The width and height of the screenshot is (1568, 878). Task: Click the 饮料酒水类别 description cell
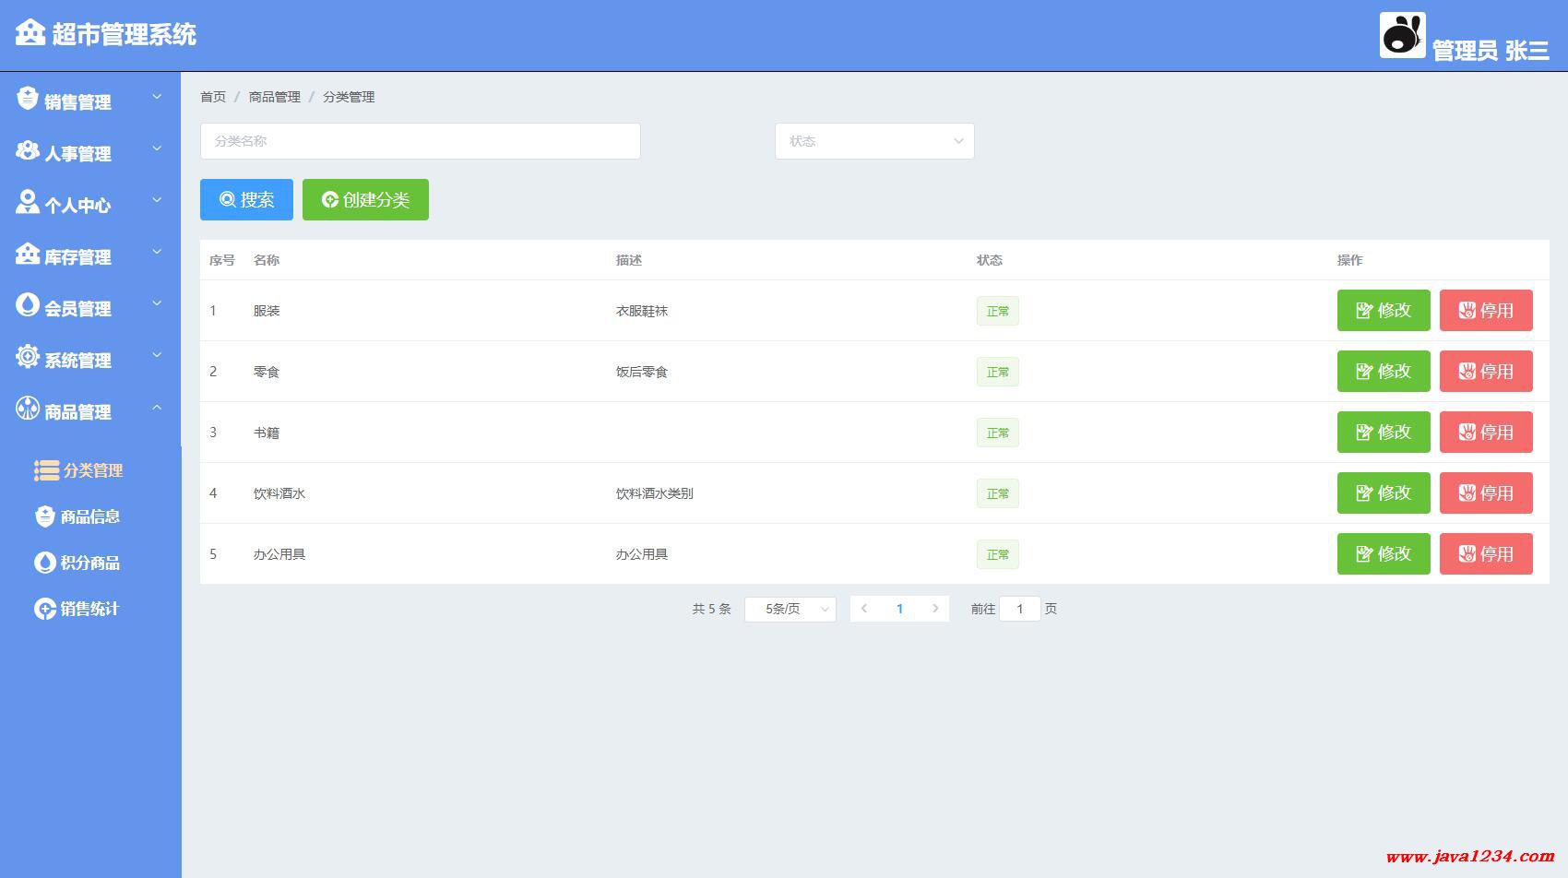click(x=655, y=493)
